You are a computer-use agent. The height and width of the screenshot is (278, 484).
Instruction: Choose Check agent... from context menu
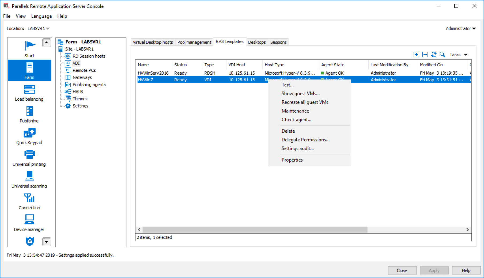pos(309,120)
